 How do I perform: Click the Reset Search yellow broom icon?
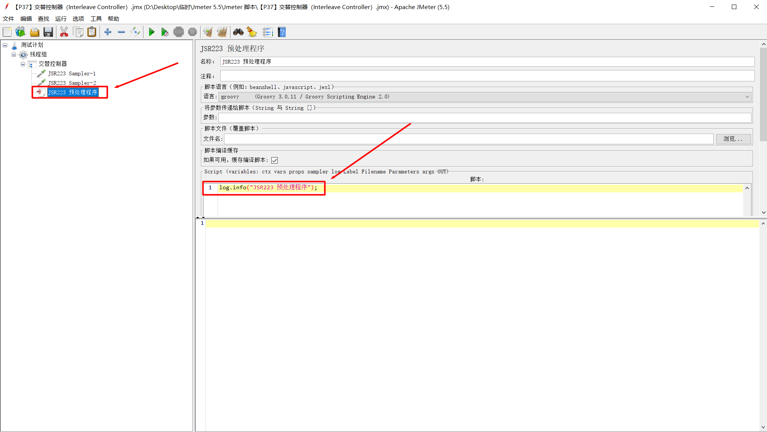(252, 32)
